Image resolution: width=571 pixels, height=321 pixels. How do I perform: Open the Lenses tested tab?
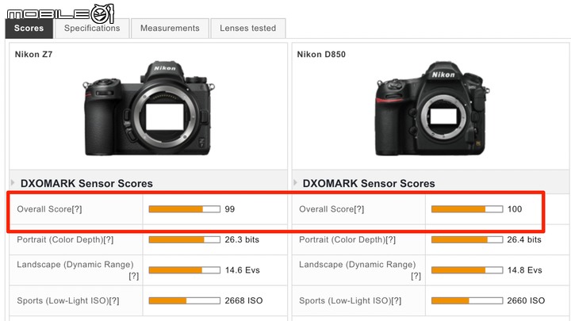(x=247, y=29)
